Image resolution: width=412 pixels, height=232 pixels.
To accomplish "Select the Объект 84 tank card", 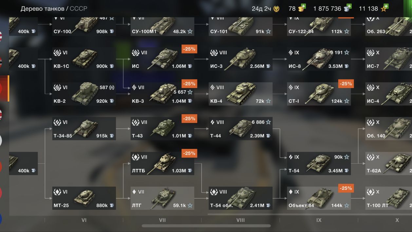I will (319, 198).
